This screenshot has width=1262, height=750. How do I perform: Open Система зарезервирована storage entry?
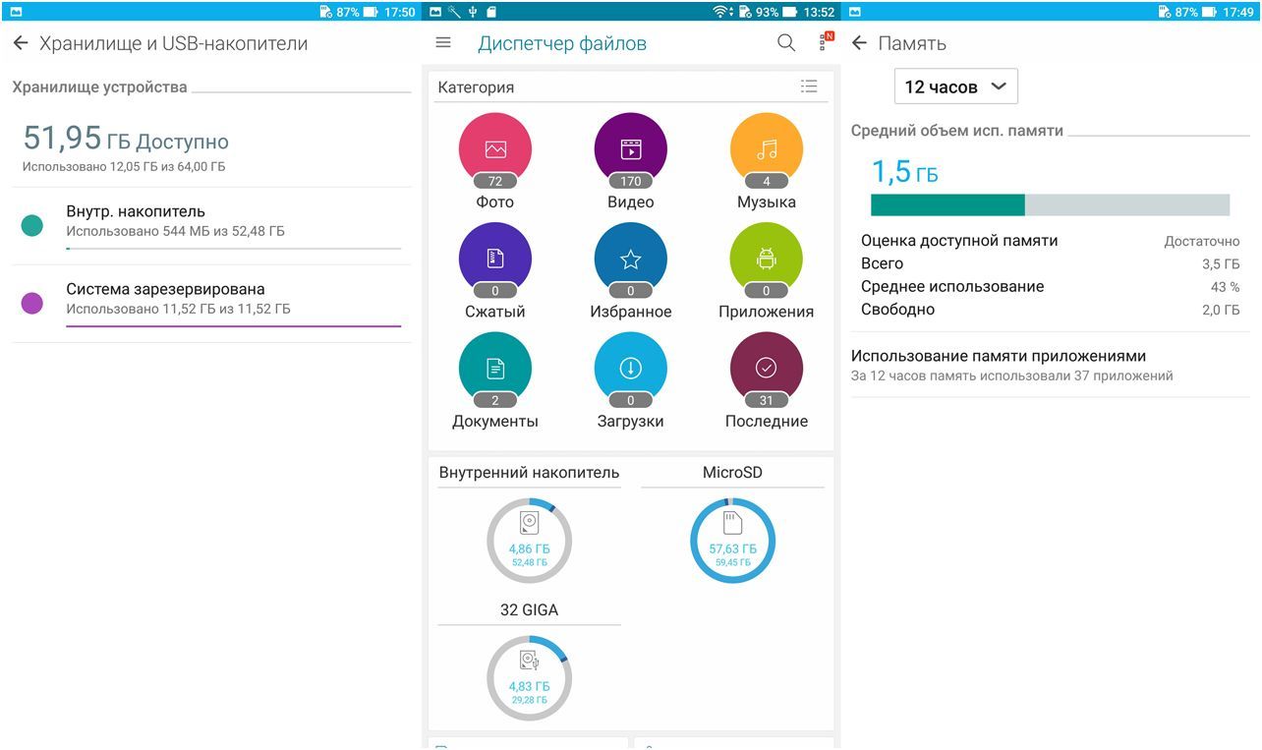point(211,303)
